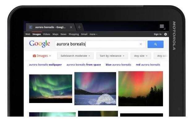
Task: Open the browser menu icon
Action: click(162, 26)
